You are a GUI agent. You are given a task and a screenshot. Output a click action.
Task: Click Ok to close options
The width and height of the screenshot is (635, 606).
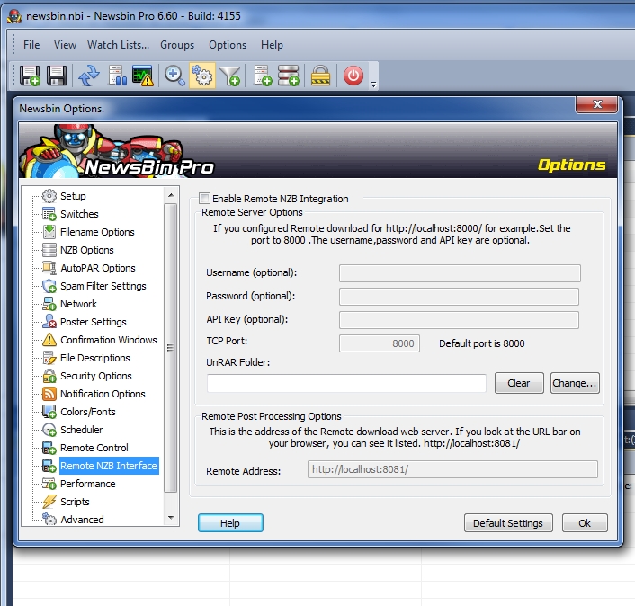click(585, 523)
